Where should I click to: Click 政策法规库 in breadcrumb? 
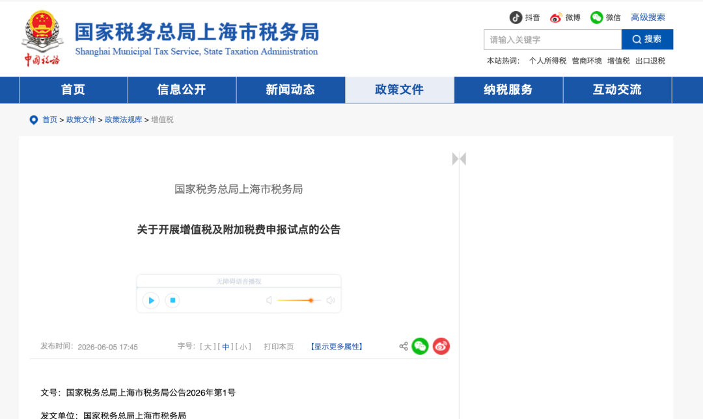pyautogui.click(x=123, y=120)
